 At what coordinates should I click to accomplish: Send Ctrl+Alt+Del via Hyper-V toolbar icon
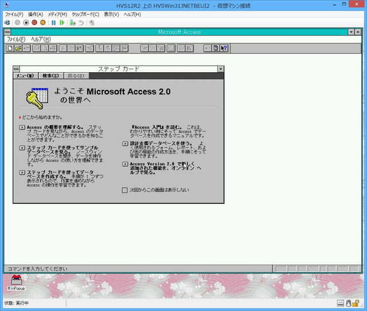(x=7, y=23)
